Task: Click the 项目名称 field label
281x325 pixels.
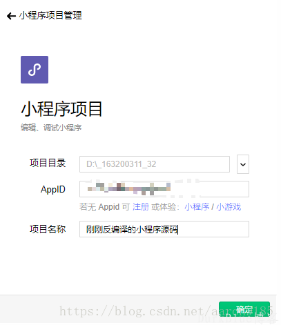Action: [48, 229]
